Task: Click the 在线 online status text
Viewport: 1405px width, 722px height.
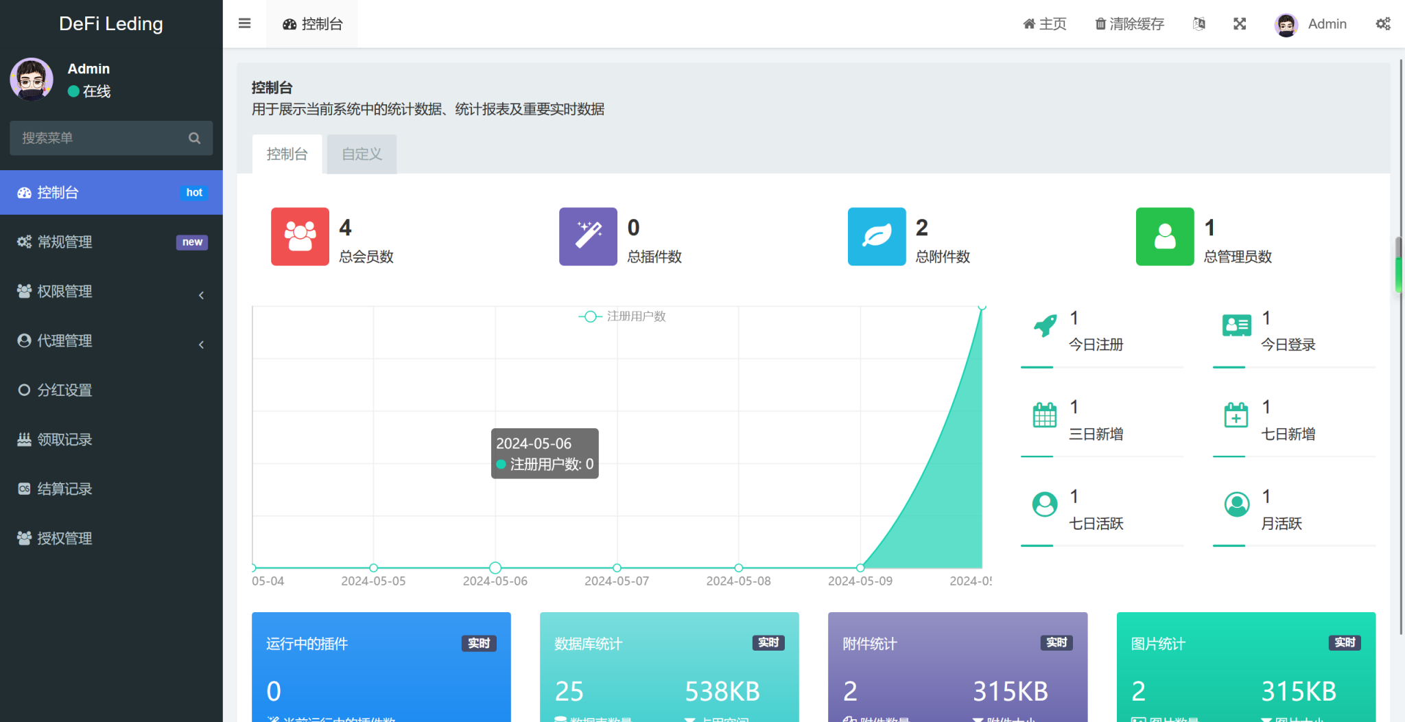Action: coord(97,91)
